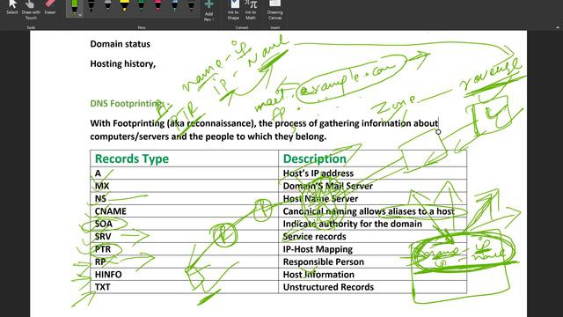Insert a Drawing Canvas
563x317 pixels.
point(275,10)
